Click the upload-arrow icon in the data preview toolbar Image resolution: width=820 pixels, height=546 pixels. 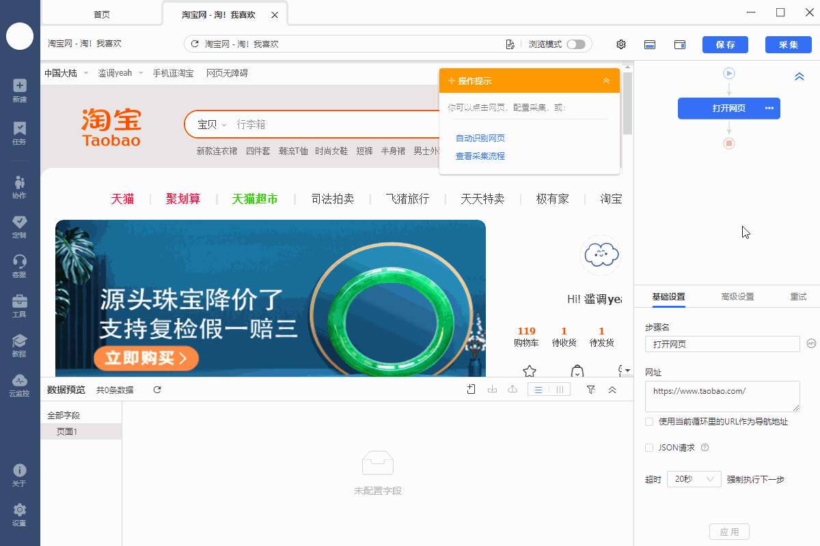pyautogui.click(x=512, y=390)
